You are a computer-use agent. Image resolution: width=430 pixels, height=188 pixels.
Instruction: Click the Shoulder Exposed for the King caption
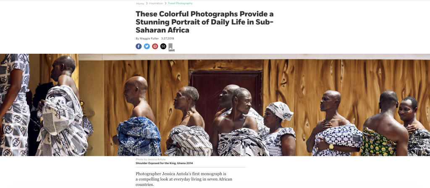[164, 163]
